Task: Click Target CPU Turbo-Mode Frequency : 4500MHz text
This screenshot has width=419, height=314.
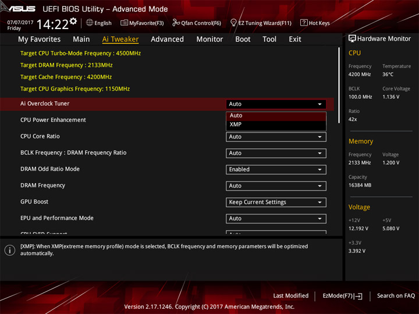Action: tap(80, 53)
